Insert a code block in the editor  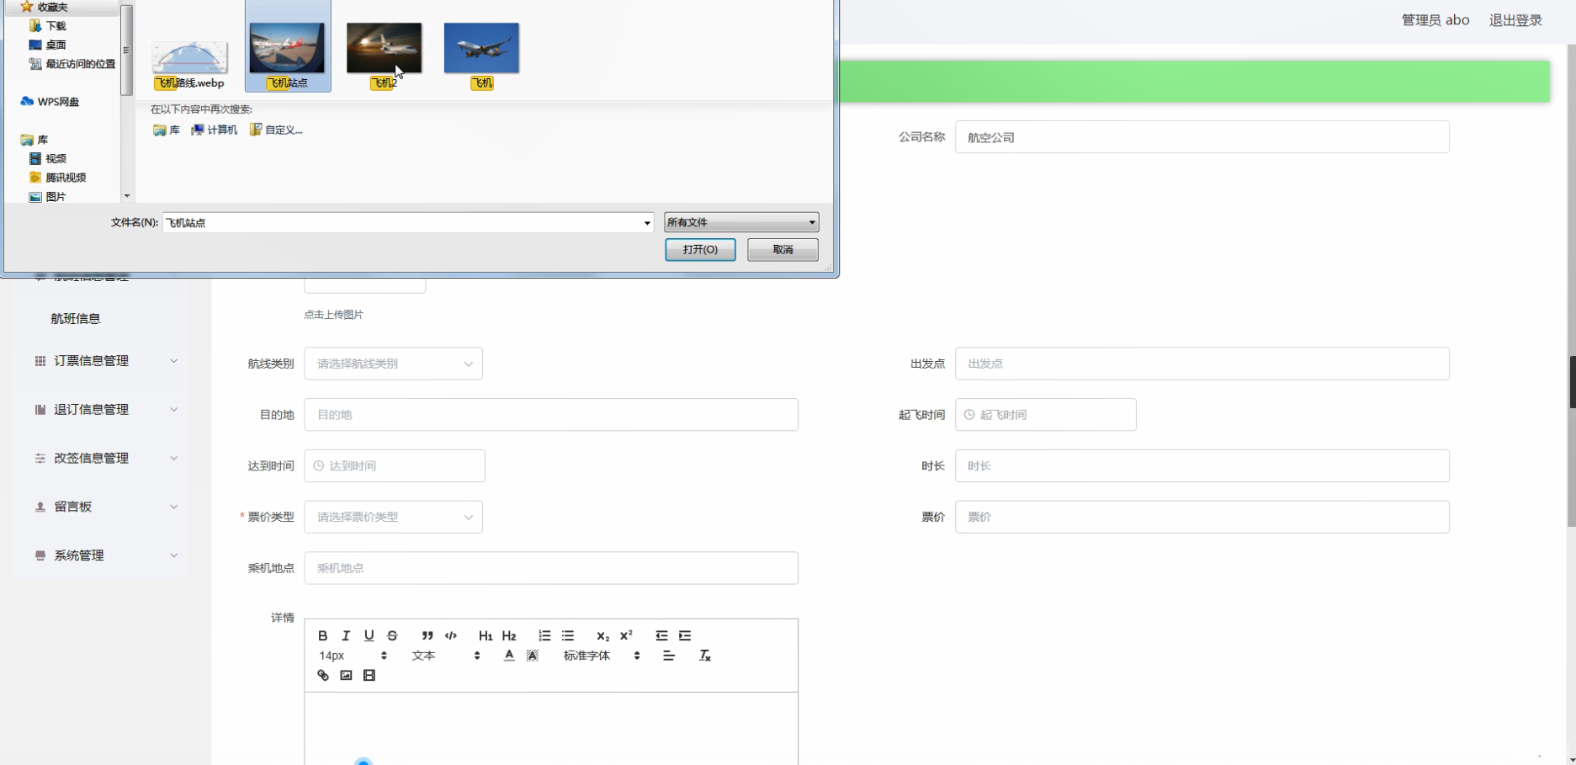pos(451,635)
